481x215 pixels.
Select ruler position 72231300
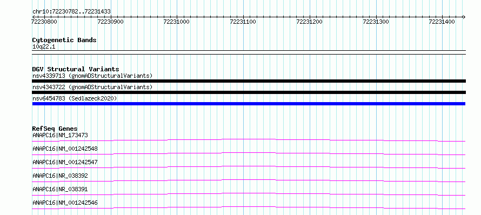coord(376,22)
